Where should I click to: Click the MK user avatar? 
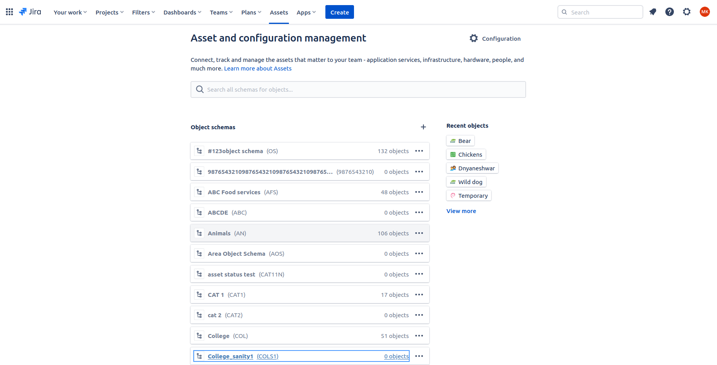(x=704, y=12)
